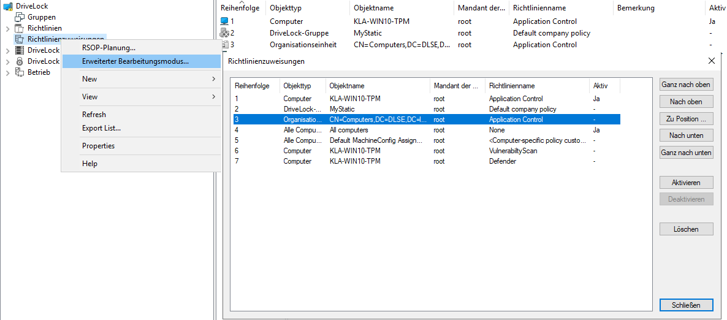Select the Gruppen tree item
The width and height of the screenshot is (727, 320).
pyautogui.click(x=42, y=17)
